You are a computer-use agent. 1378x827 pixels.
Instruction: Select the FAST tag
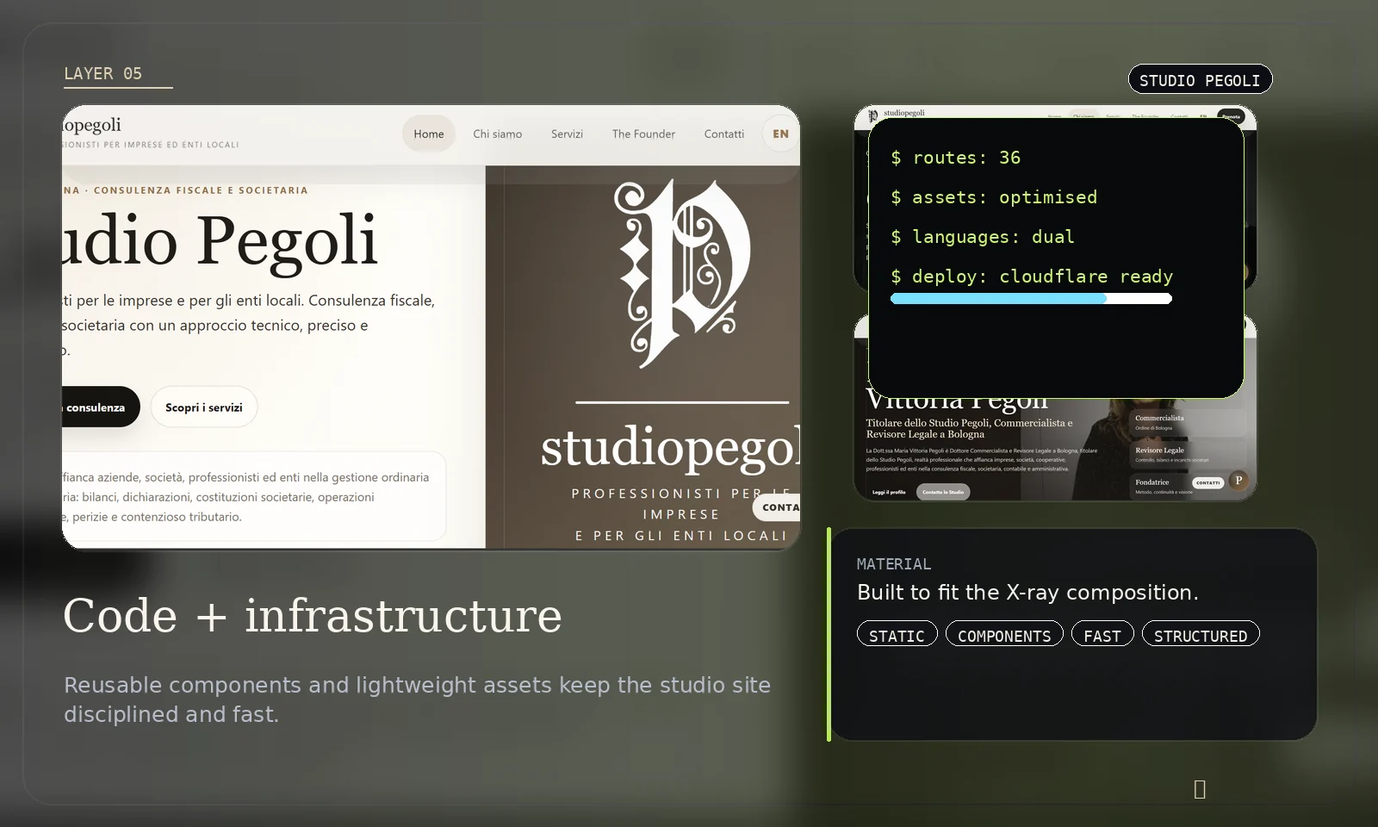click(x=1102, y=635)
